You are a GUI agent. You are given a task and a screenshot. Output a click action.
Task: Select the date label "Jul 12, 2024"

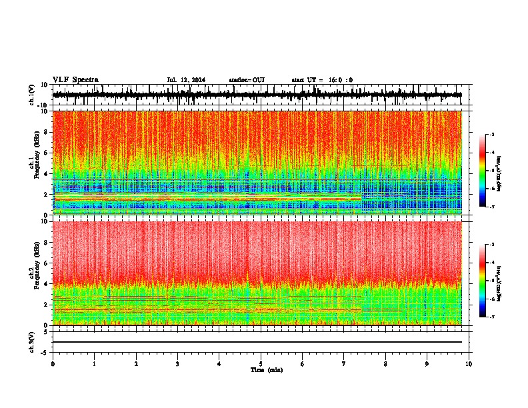(186, 80)
